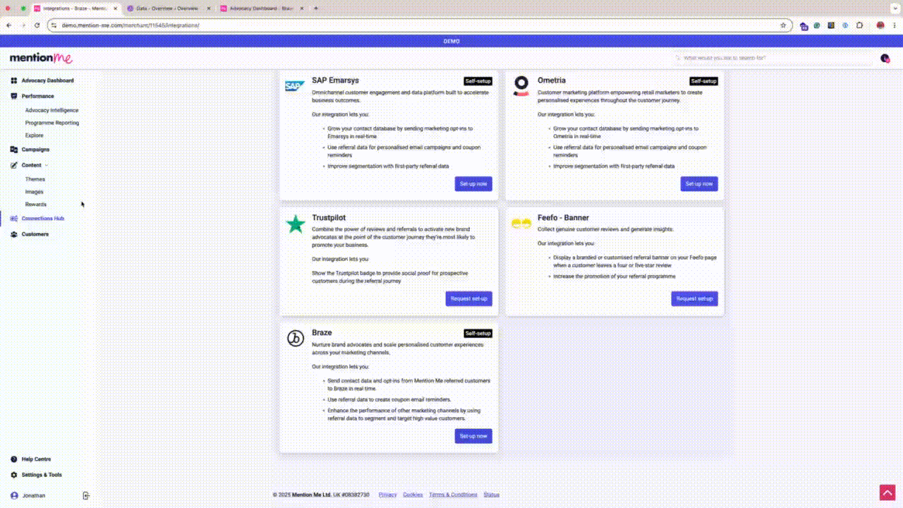Click the Feefo logo
The width and height of the screenshot is (903, 508).
[521, 223]
